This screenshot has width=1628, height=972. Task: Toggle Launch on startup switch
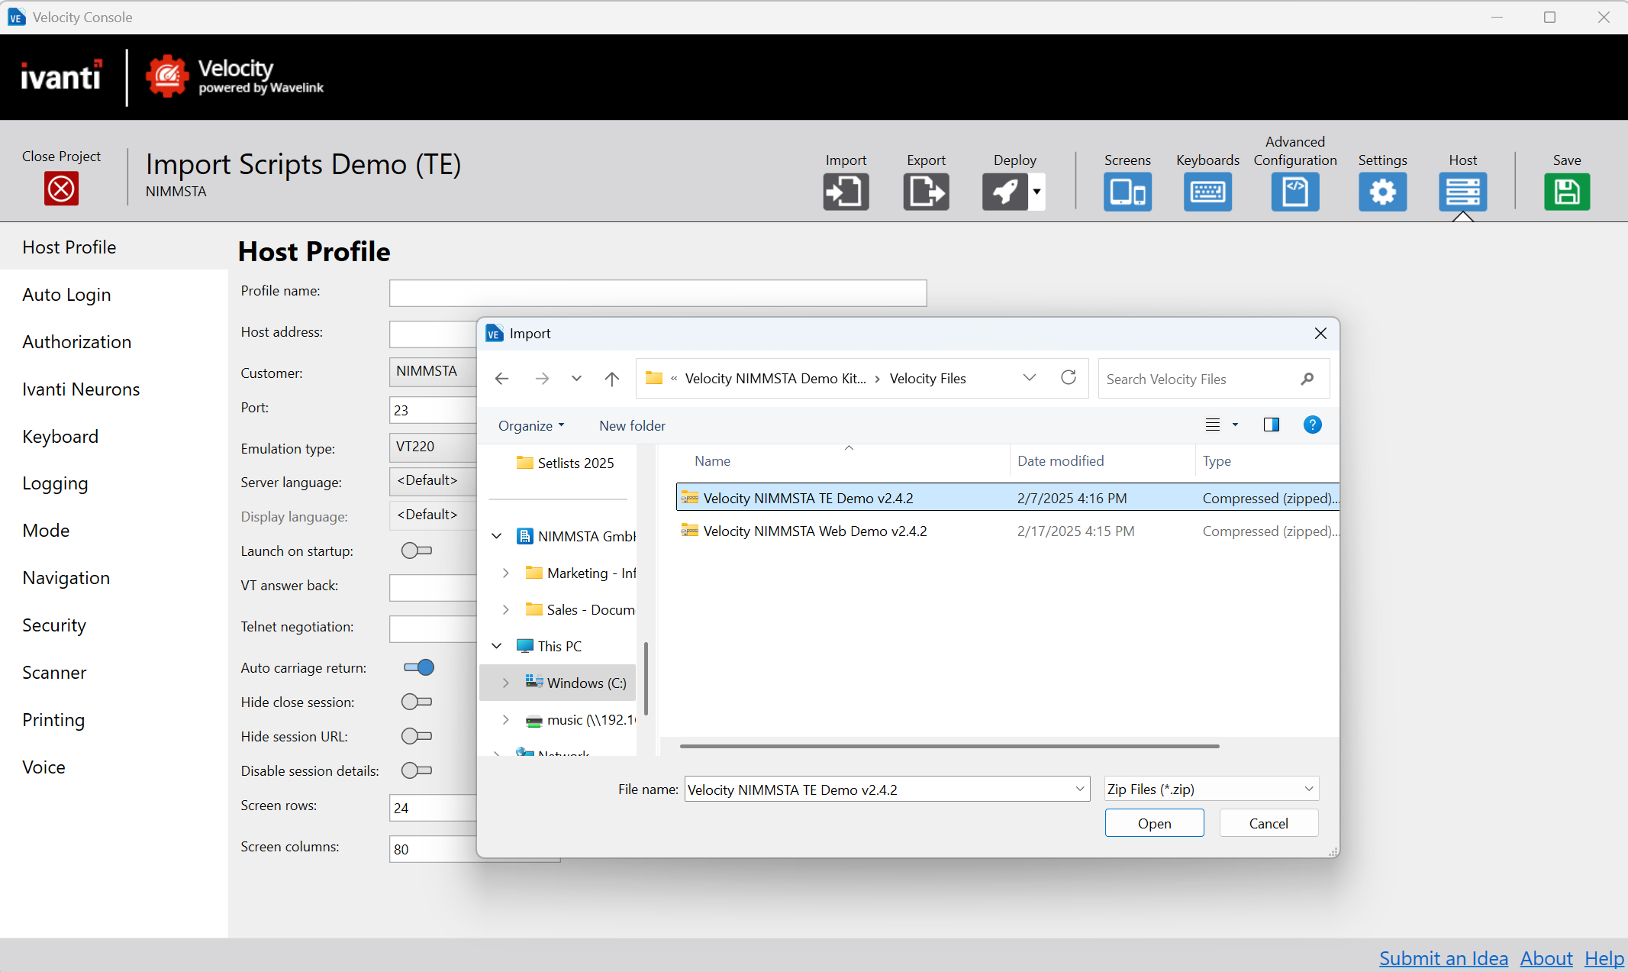coord(417,551)
